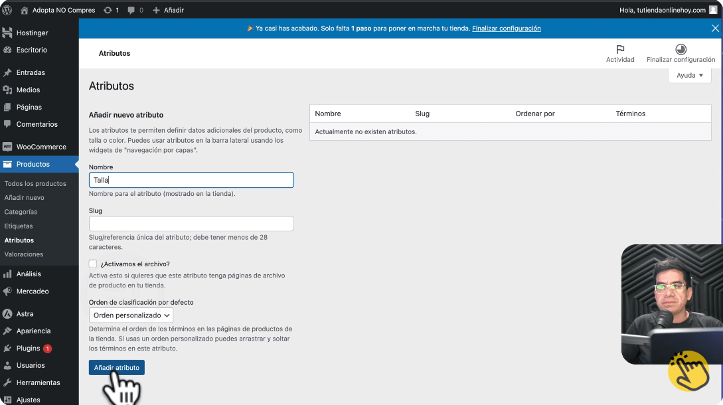Click the Ordenar por column header
The width and height of the screenshot is (723, 405).
[535, 114]
